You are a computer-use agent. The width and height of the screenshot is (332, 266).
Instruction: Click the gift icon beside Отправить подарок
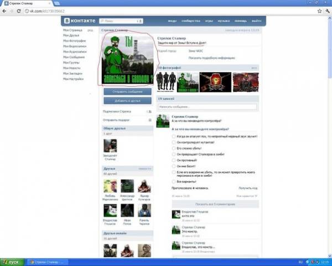(x=149, y=119)
